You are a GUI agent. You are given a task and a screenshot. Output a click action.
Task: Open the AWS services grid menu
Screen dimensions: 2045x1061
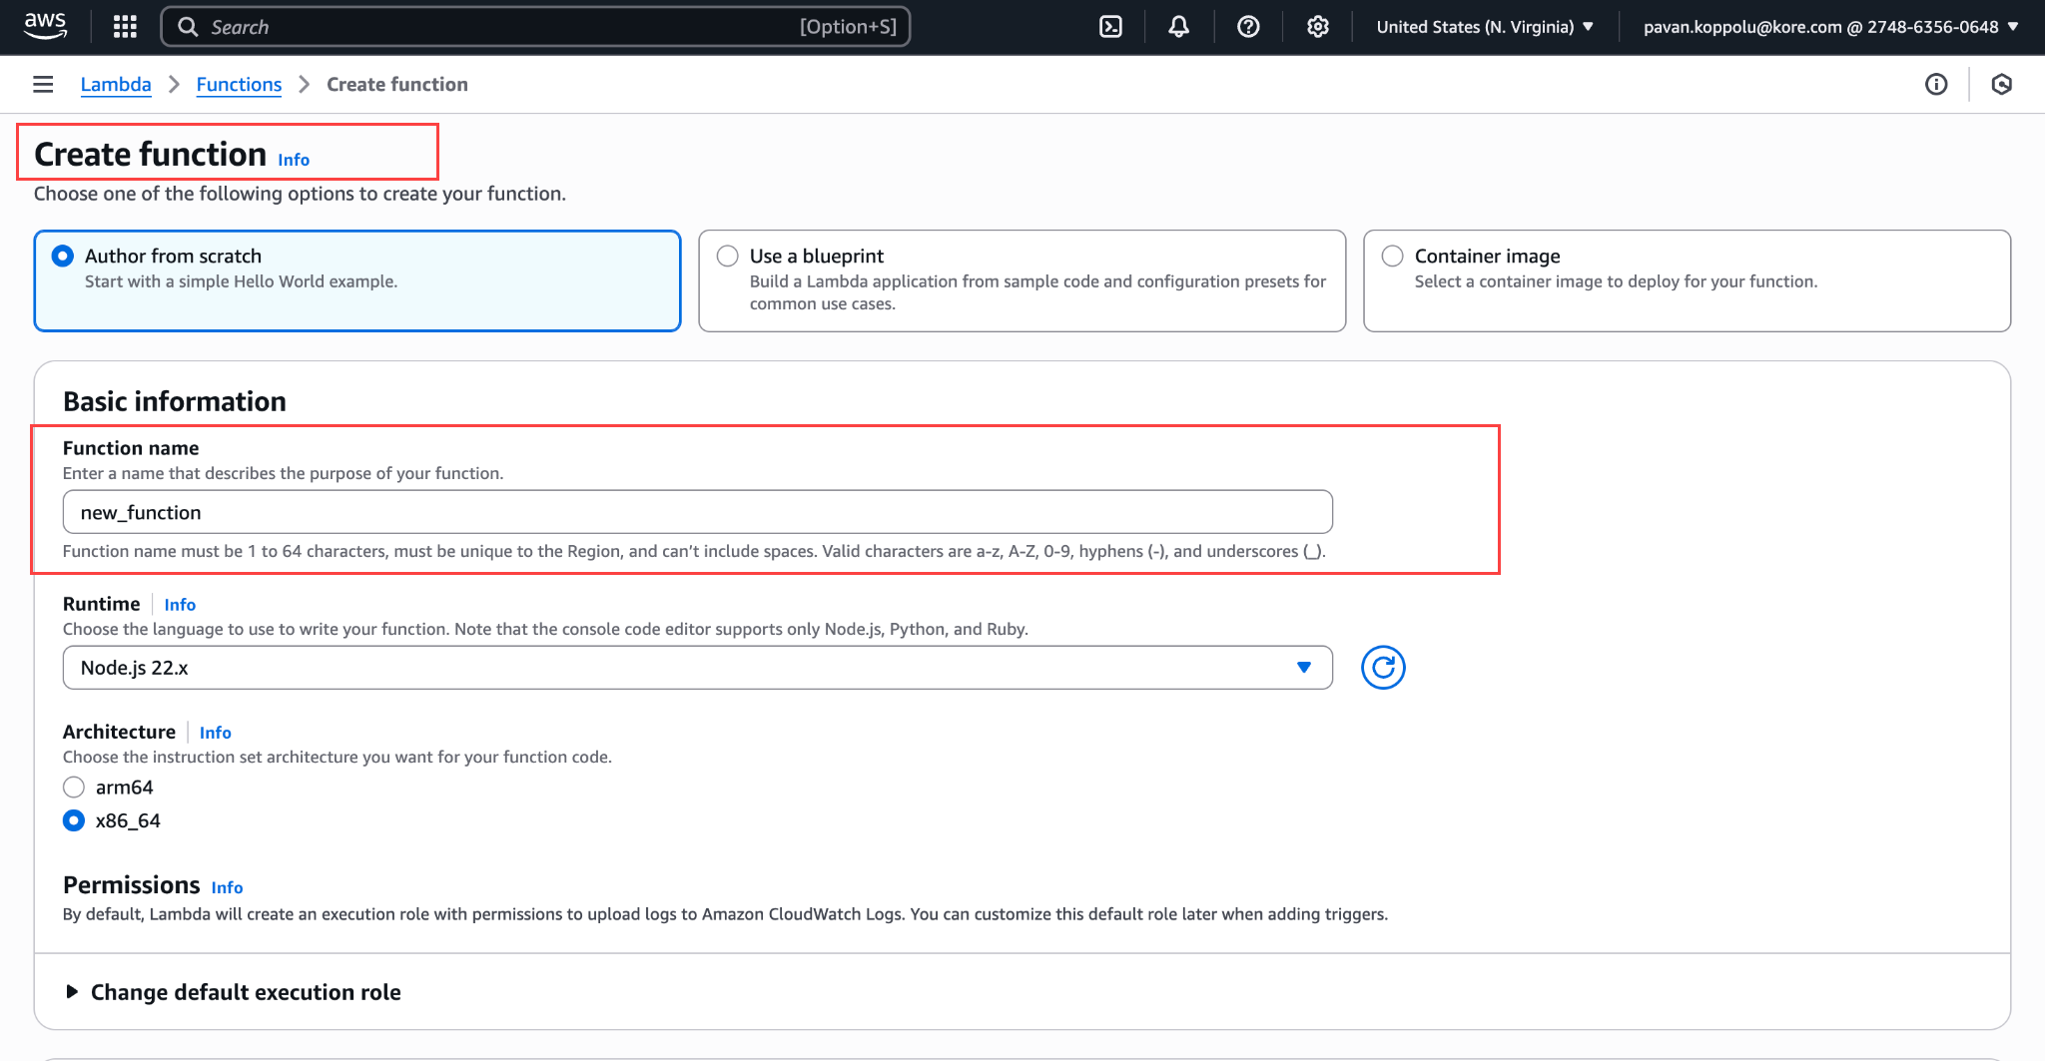[125, 27]
